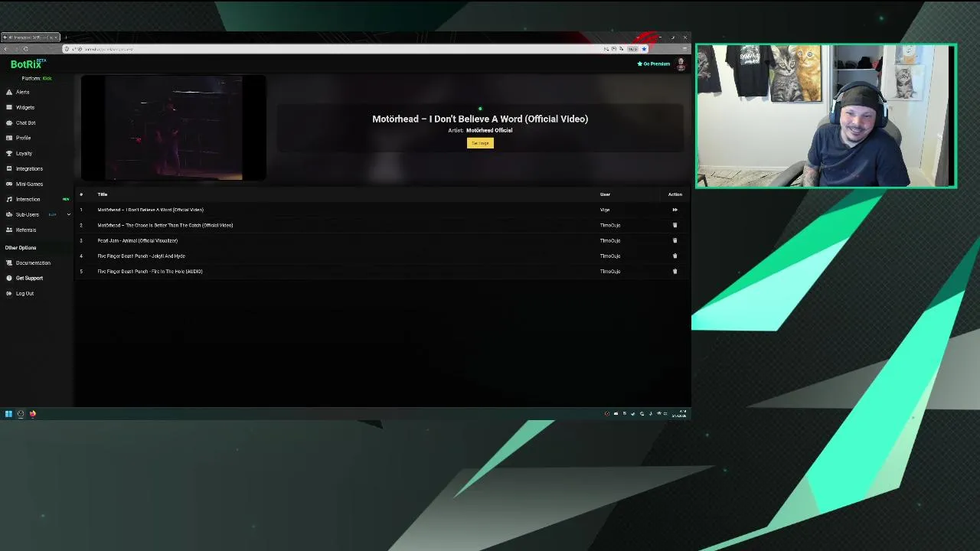The height and width of the screenshot is (551, 980).
Task: Select the BotRix browser tab
Action: 31,37
